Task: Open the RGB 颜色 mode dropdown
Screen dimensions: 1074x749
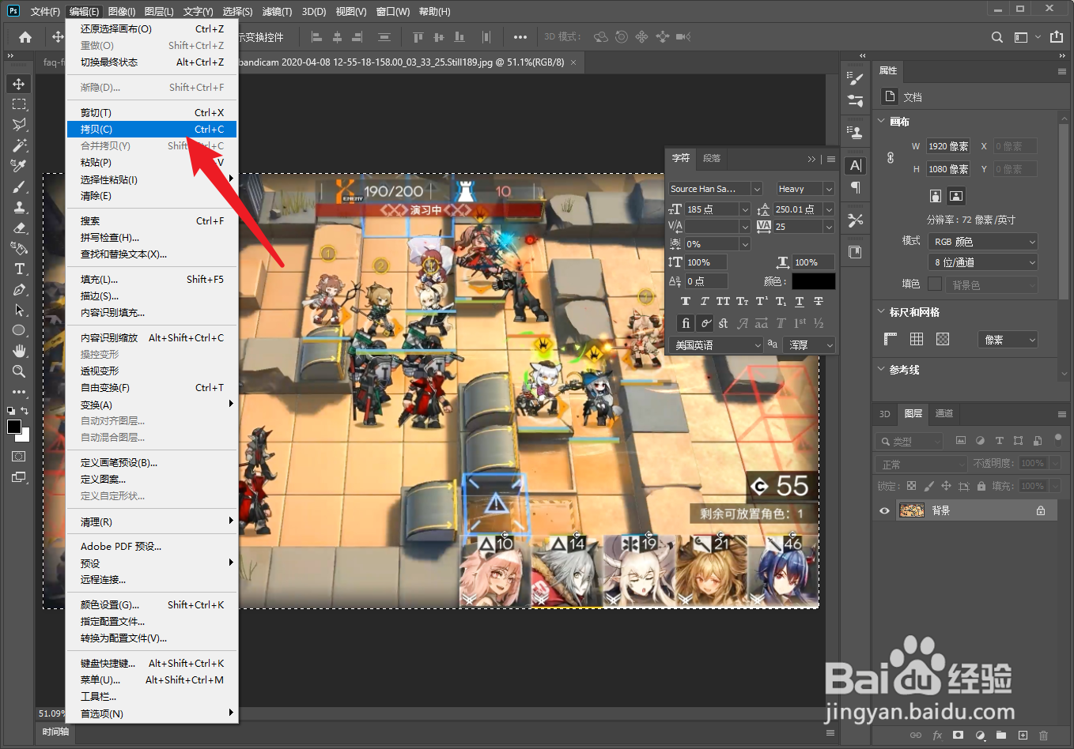Action: click(983, 242)
